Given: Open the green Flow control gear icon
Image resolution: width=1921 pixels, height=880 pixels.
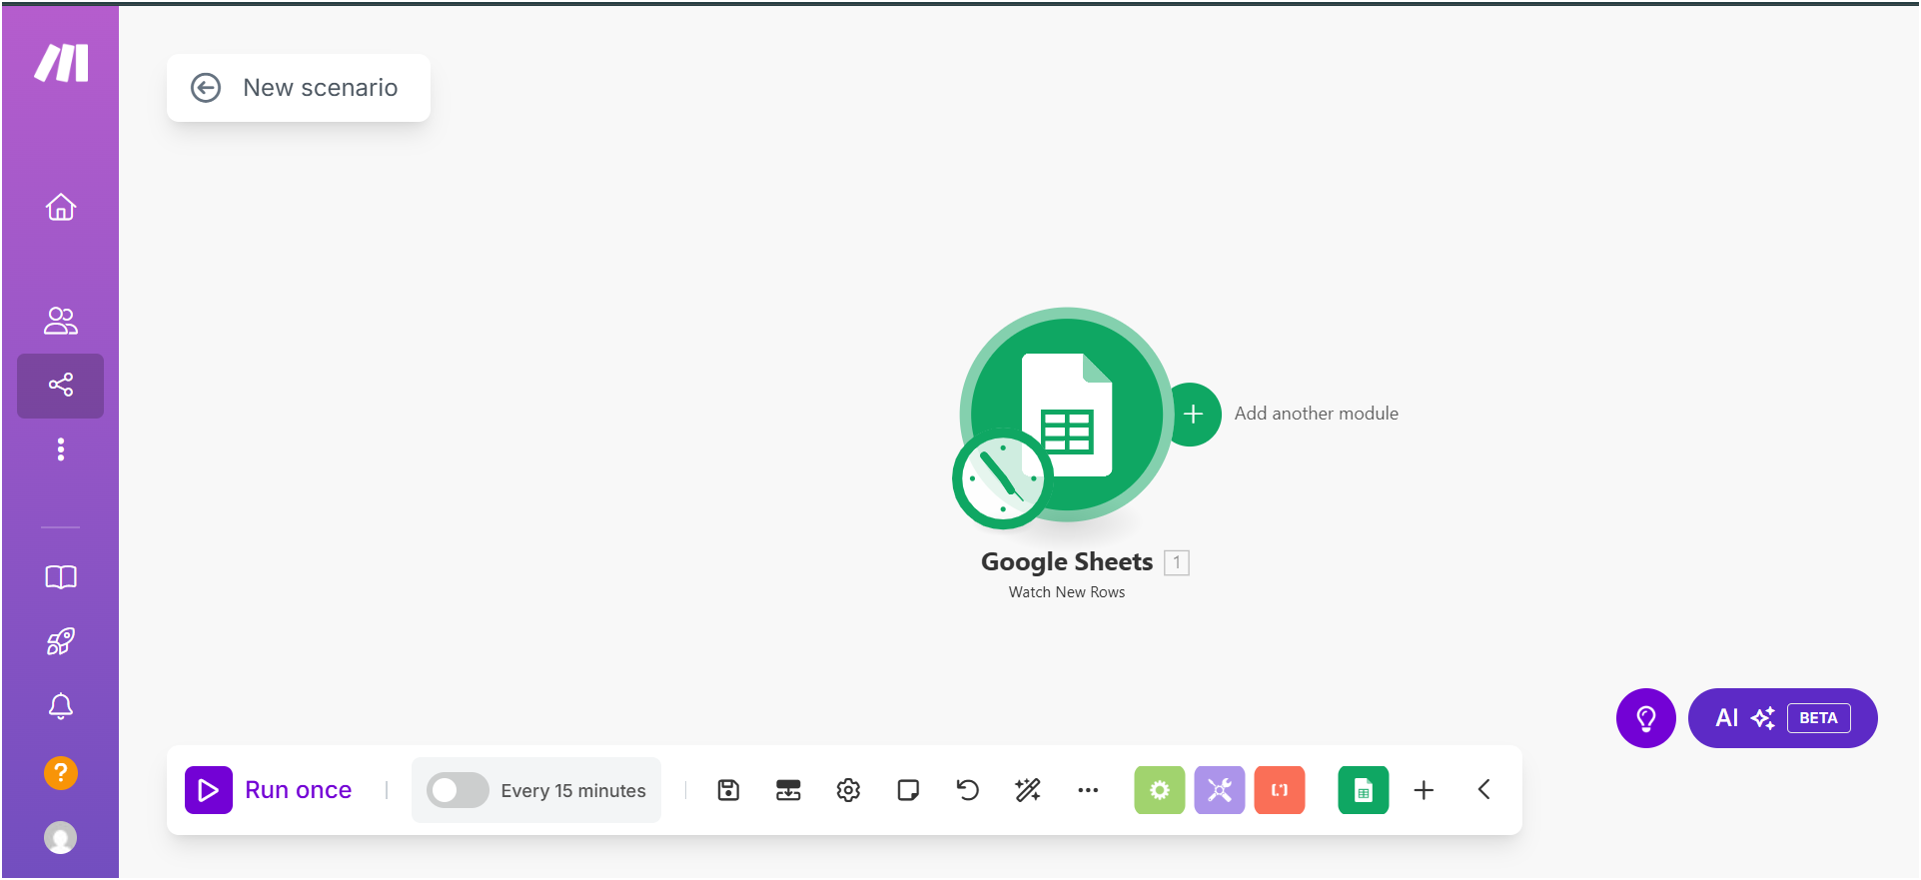Looking at the screenshot, I should click(1160, 790).
